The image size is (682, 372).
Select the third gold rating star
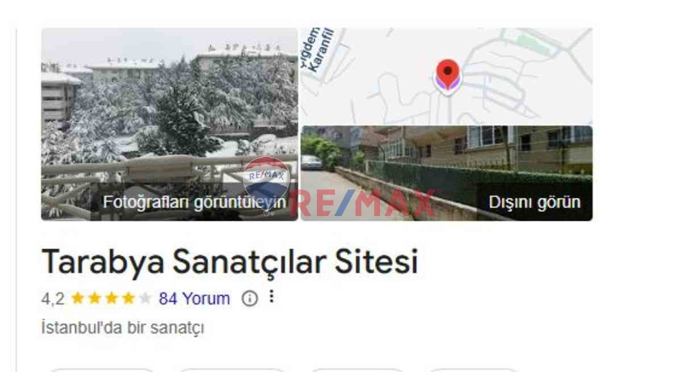[x=112, y=299]
